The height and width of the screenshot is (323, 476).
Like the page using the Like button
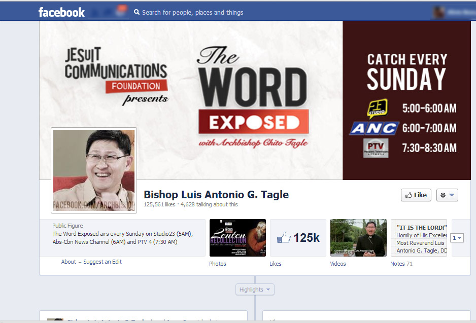tap(416, 195)
